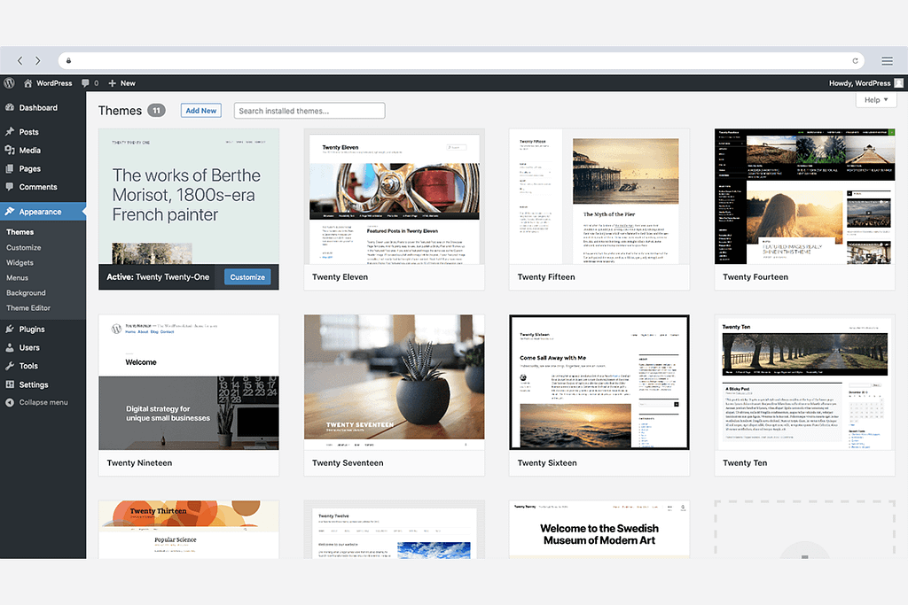Select Widgets in the Appearance submenu

pos(20,263)
